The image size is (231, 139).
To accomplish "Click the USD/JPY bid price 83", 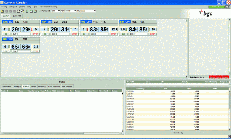I will tap(94, 30).
